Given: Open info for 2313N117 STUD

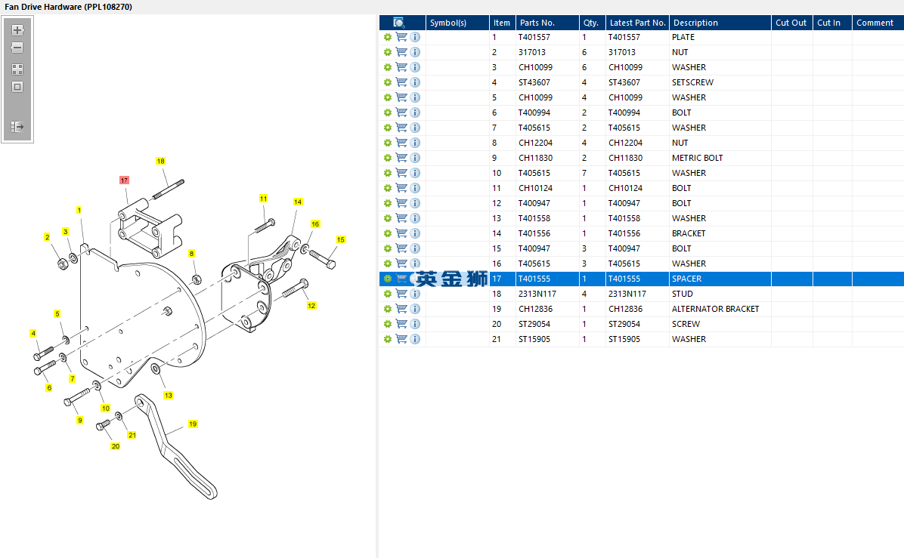Looking at the screenshot, I should coord(415,294).
